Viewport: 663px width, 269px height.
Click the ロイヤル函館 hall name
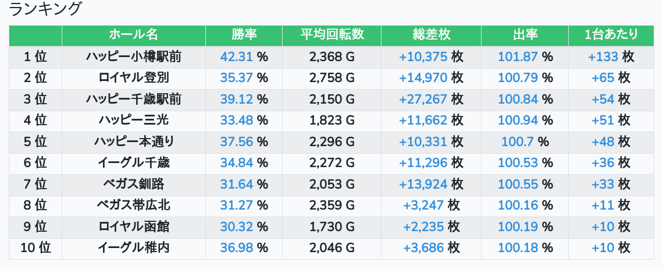pos(133,226)
